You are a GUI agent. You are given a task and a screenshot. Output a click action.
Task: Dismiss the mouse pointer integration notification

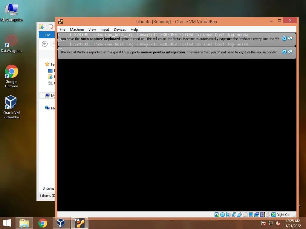coord(284,52)
